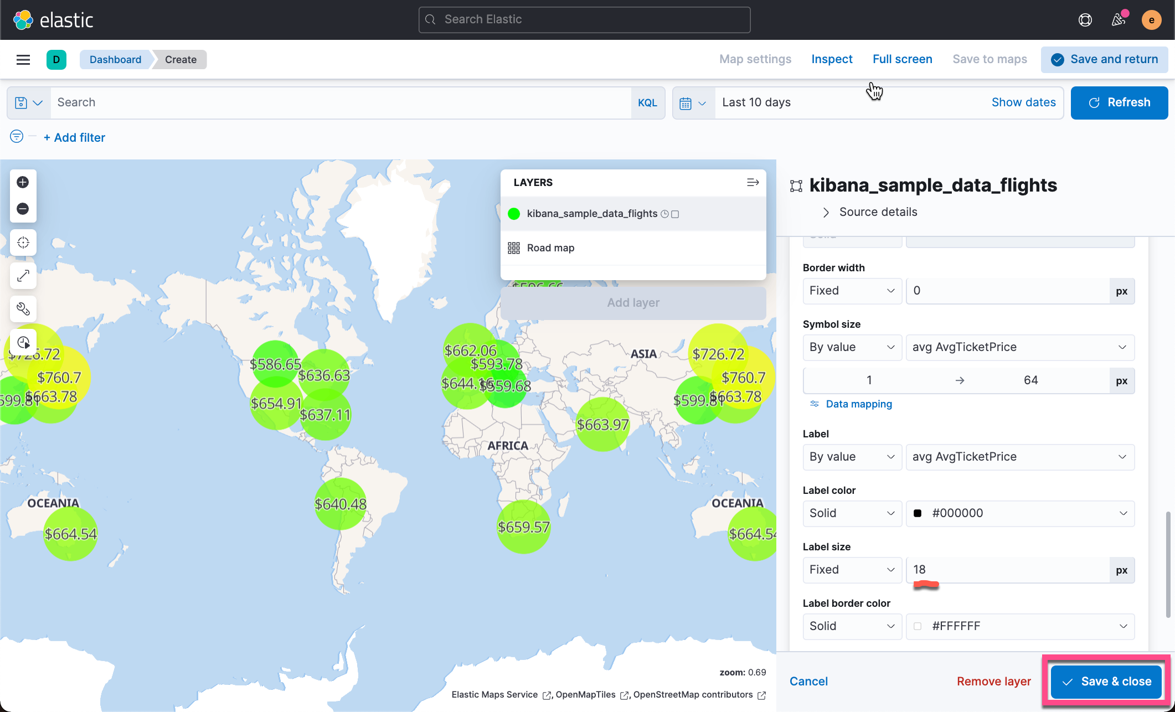1175x712 pixels.
Task: Click the map zoom out button
Action: [x=23, y=209]
